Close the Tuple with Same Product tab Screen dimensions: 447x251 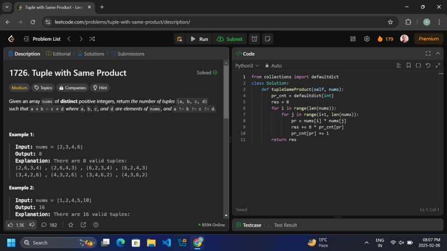pos(89,7)
